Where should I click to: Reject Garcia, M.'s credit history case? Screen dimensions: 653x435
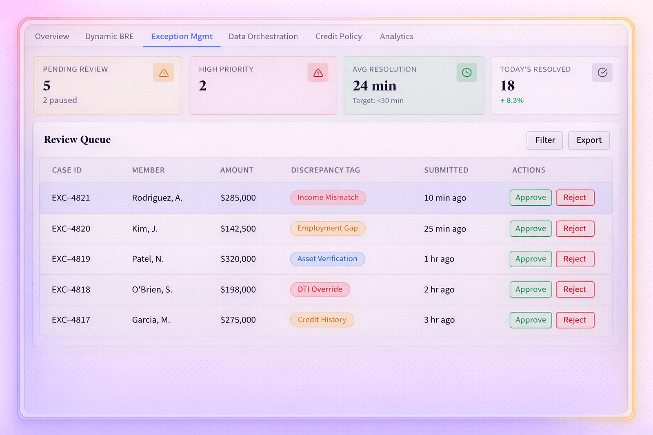pyautogui.click(x=575, y=320)
